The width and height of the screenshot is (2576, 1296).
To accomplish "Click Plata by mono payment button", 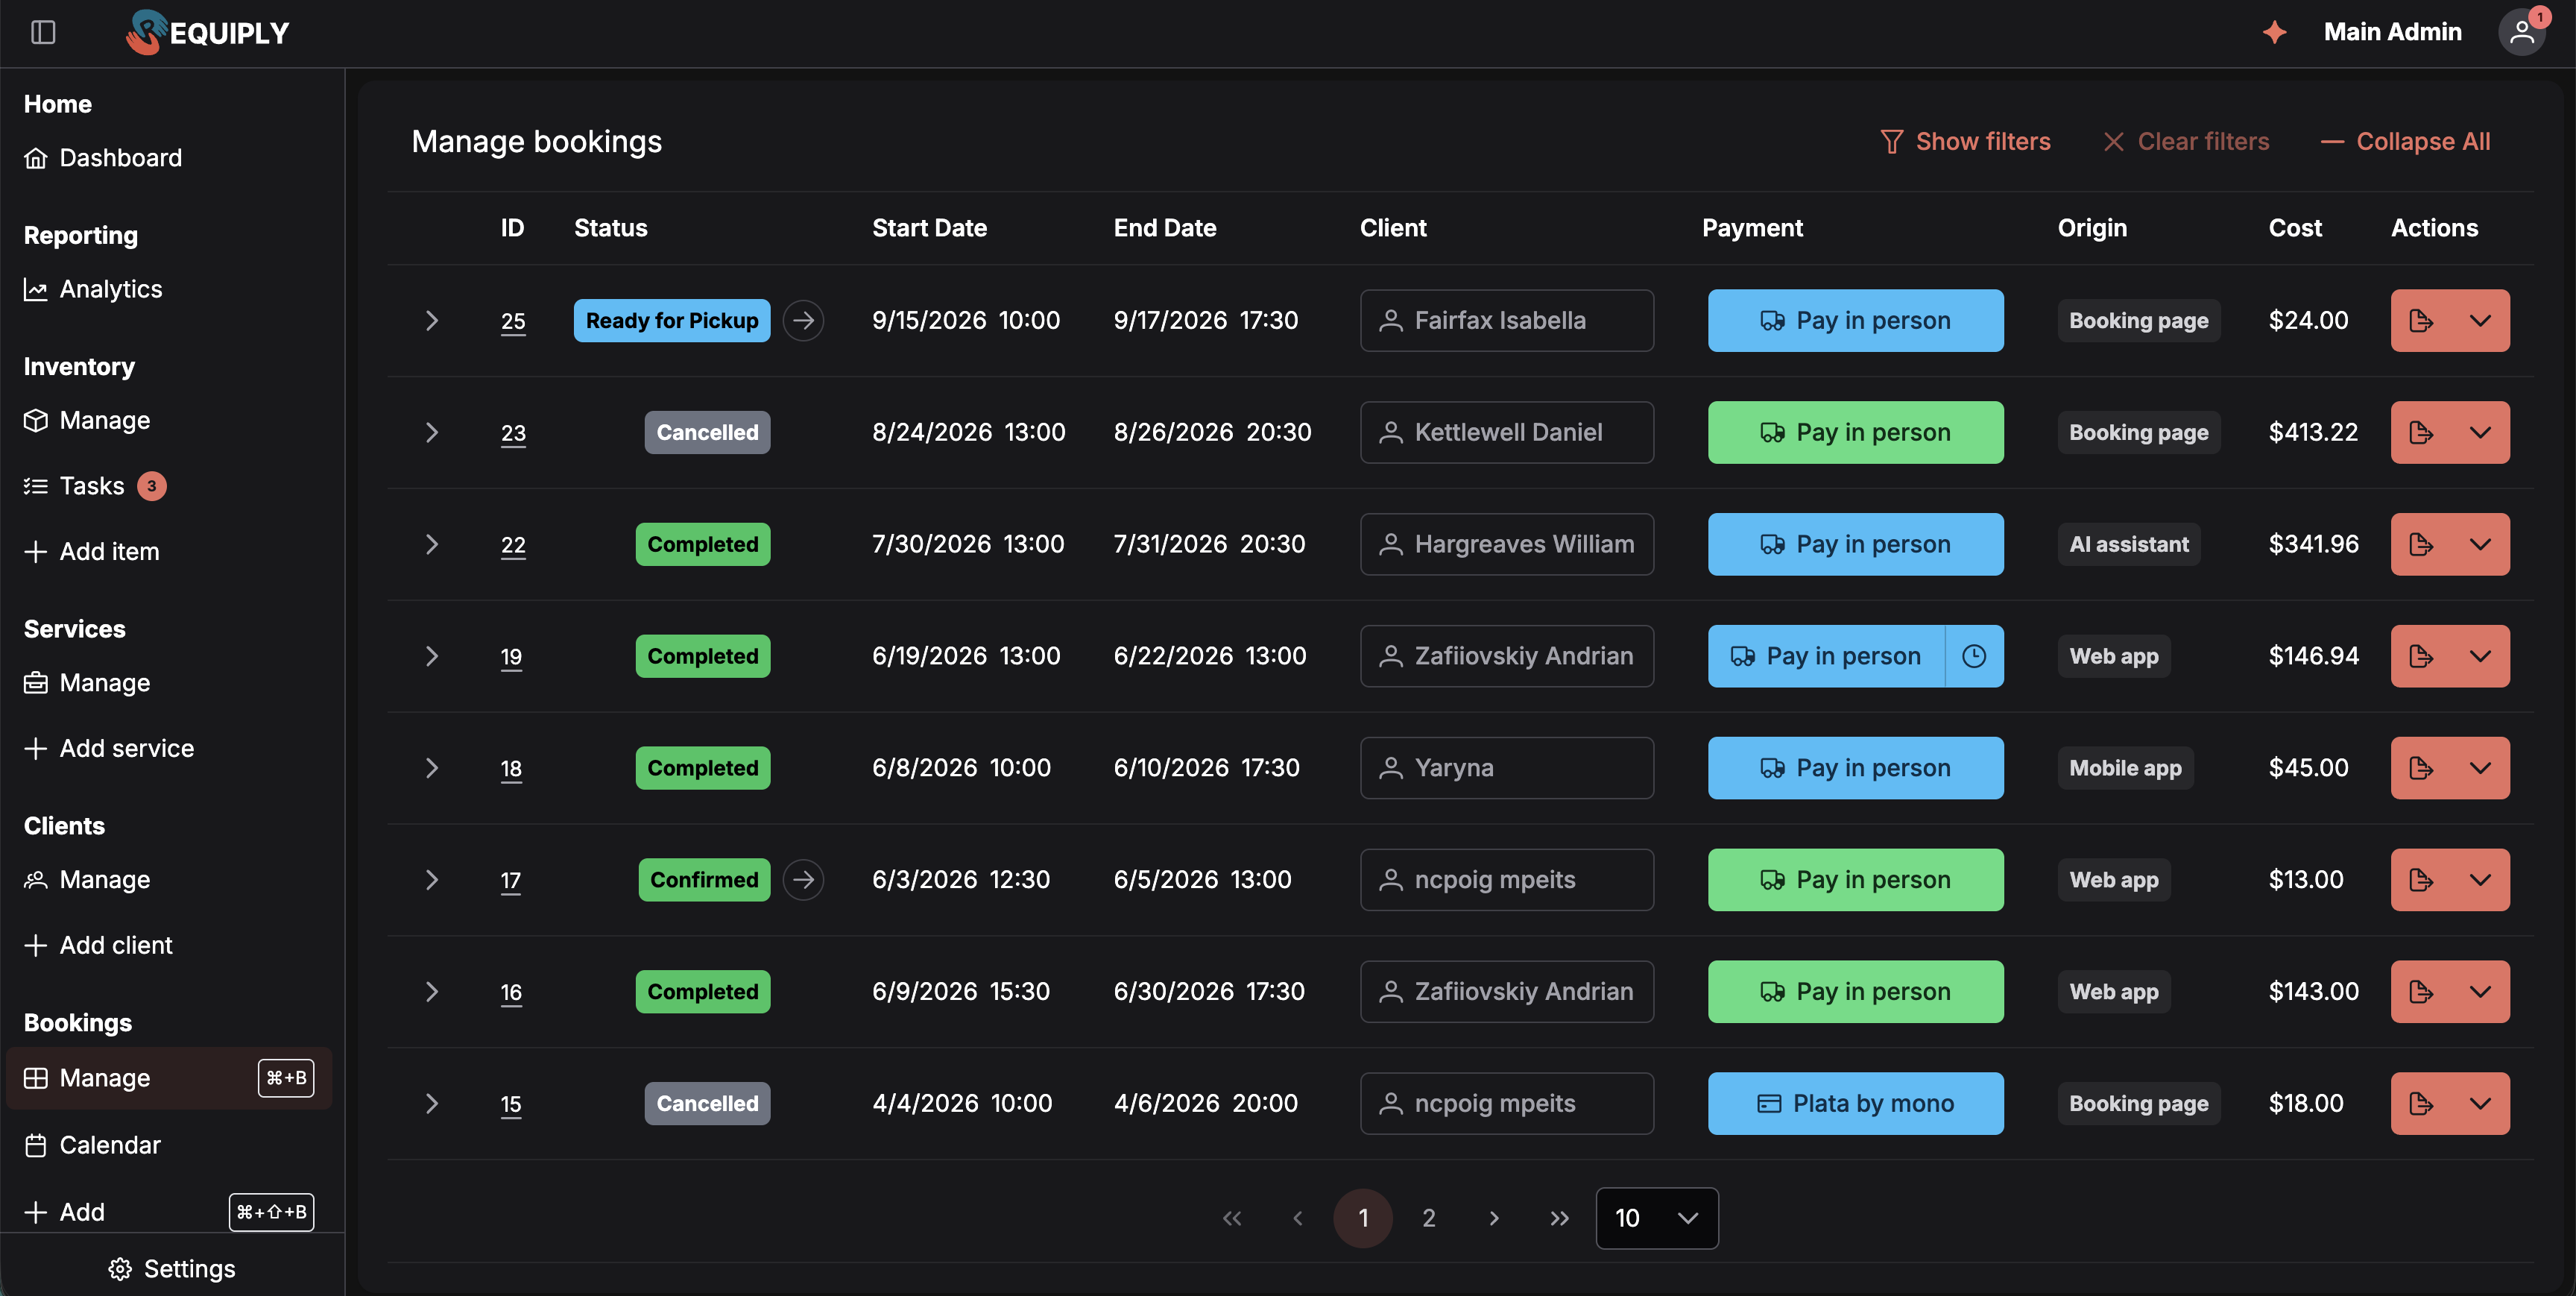I will [x=1856, y=1104].
